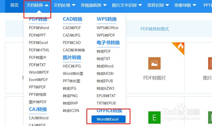Choose 图片转PDF entry
This screenshot has width=212, height=126.
pos(38,102)
